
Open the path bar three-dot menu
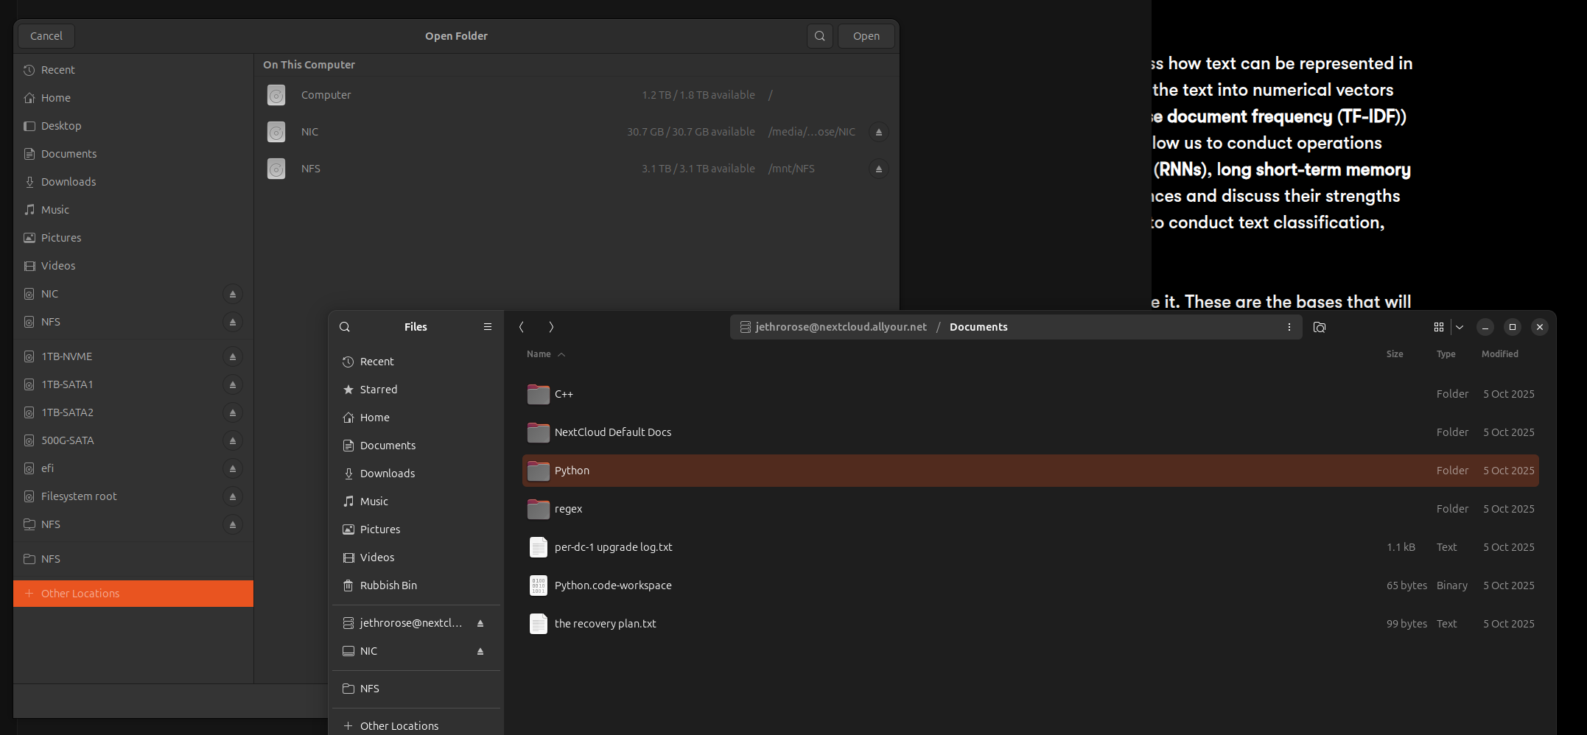[x=1289, y=327]
